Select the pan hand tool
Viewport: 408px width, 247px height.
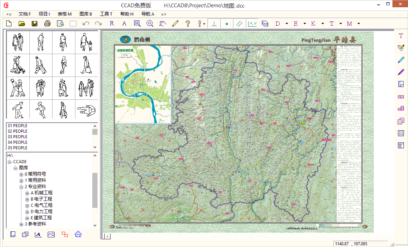tap(163, 24)
